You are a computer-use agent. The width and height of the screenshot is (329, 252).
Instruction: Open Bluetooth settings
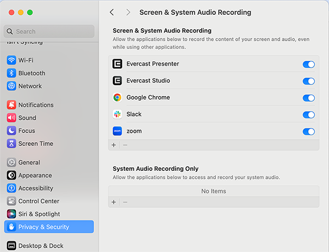(x=49, y=73)
